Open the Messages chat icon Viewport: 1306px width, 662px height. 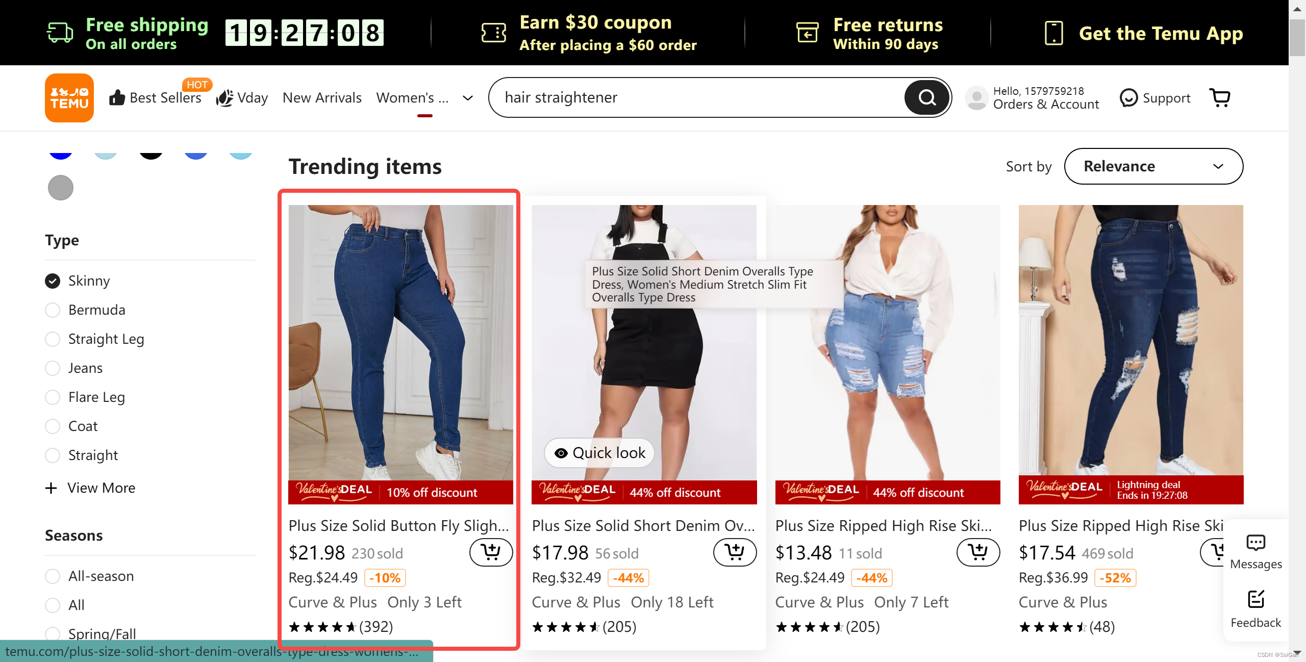click(1255, 543)
